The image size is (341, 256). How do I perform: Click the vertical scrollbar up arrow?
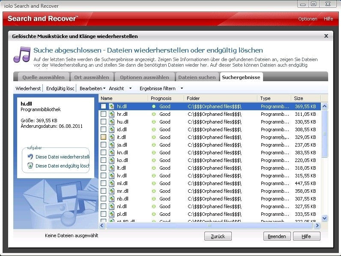click(x=324, y=106)
